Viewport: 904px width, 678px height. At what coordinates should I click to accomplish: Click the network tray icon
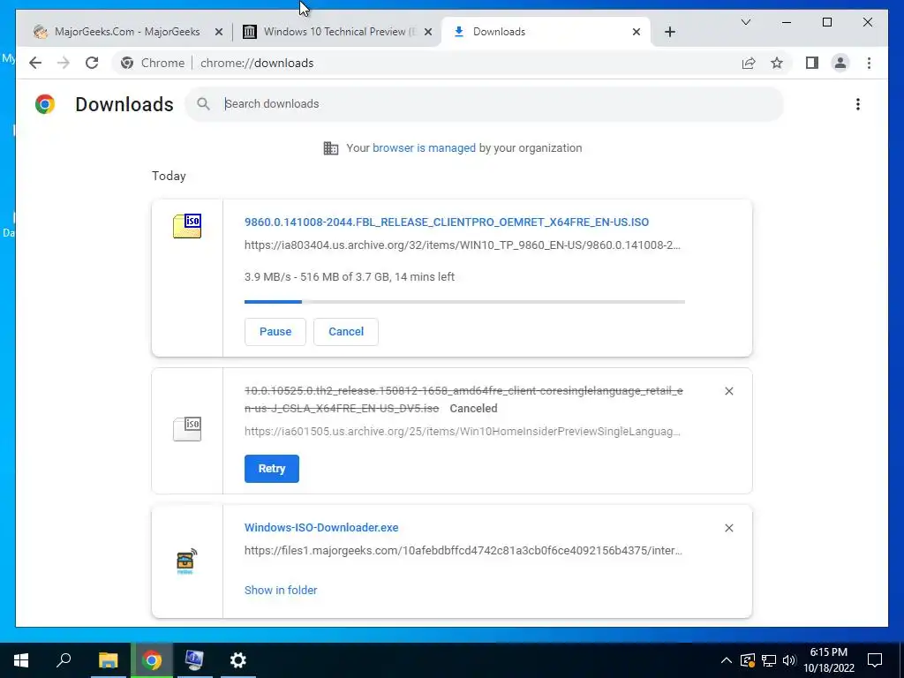769,660
